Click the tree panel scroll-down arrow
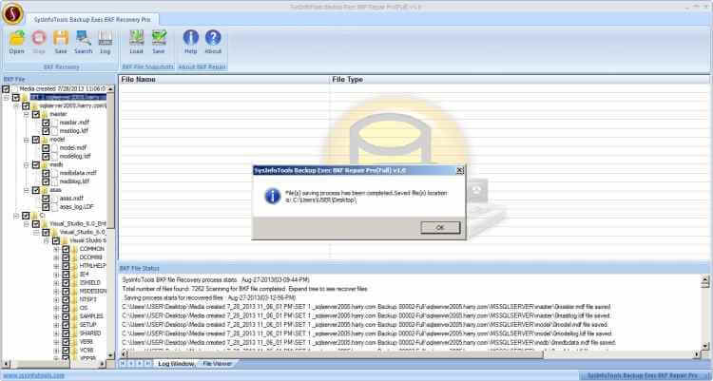This screenshot has height=381, width=713. tap(110, 355)
